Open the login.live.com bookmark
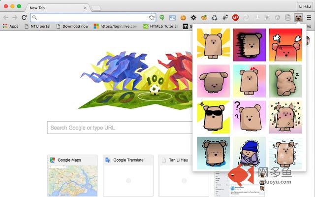 tap(116, 26)
